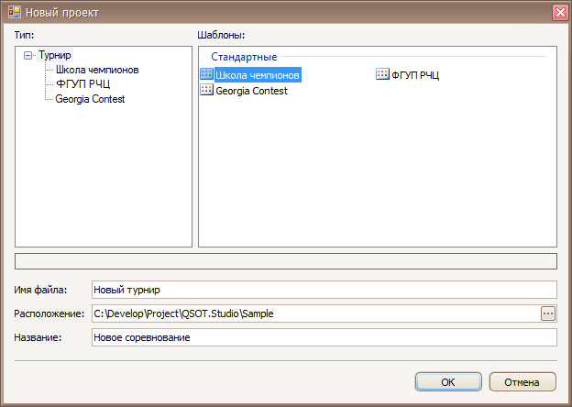This screenshot has width=572, height=407.
Task: Click the Стандартные group header
Action: [244, 57]
